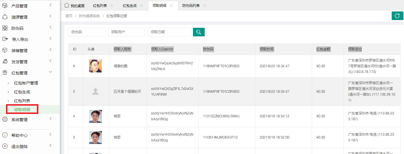Viewport: 404px width, 154px height.
Task: Click the green search magnifier button
Action: (x=199, y=32)
